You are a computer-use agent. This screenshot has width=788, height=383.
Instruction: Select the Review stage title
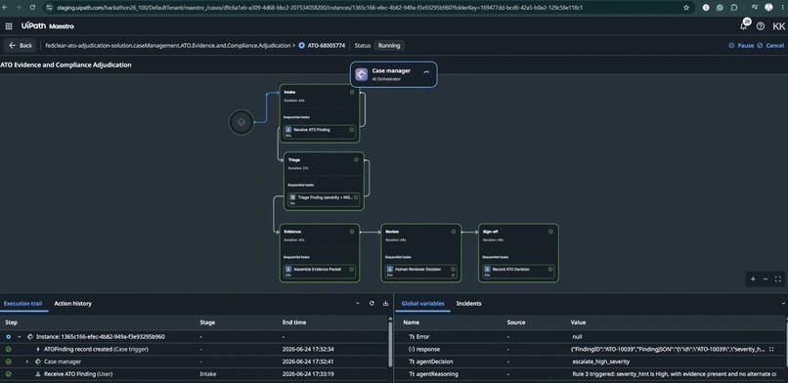(392, 232)
